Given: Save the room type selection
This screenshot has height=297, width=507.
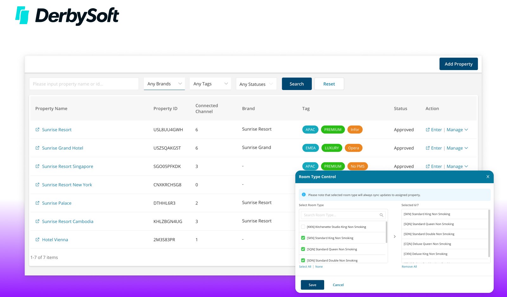Looking at the screenshot, I should [x=312, y=285].
